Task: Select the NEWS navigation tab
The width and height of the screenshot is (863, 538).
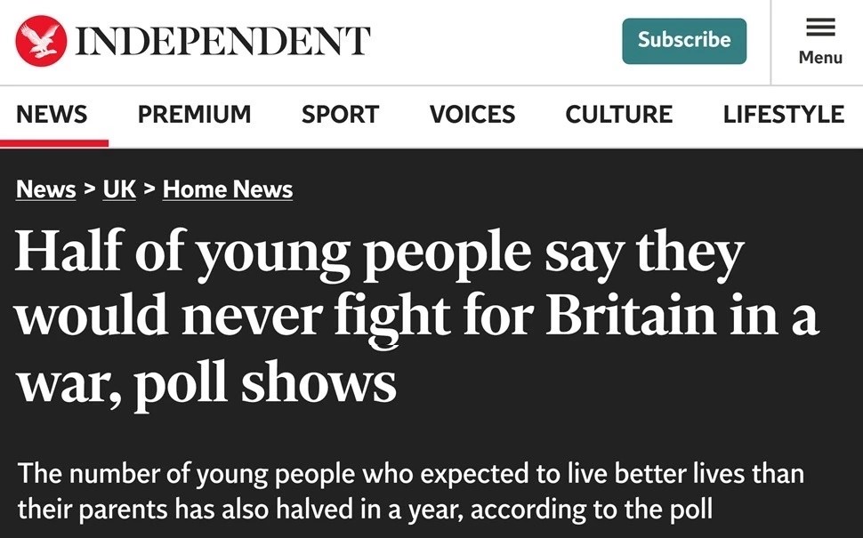Action: click(52, 115)
